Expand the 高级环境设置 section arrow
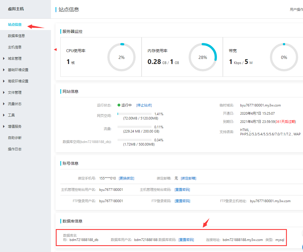This screenshot has height=252, width=303. [4, 81]
